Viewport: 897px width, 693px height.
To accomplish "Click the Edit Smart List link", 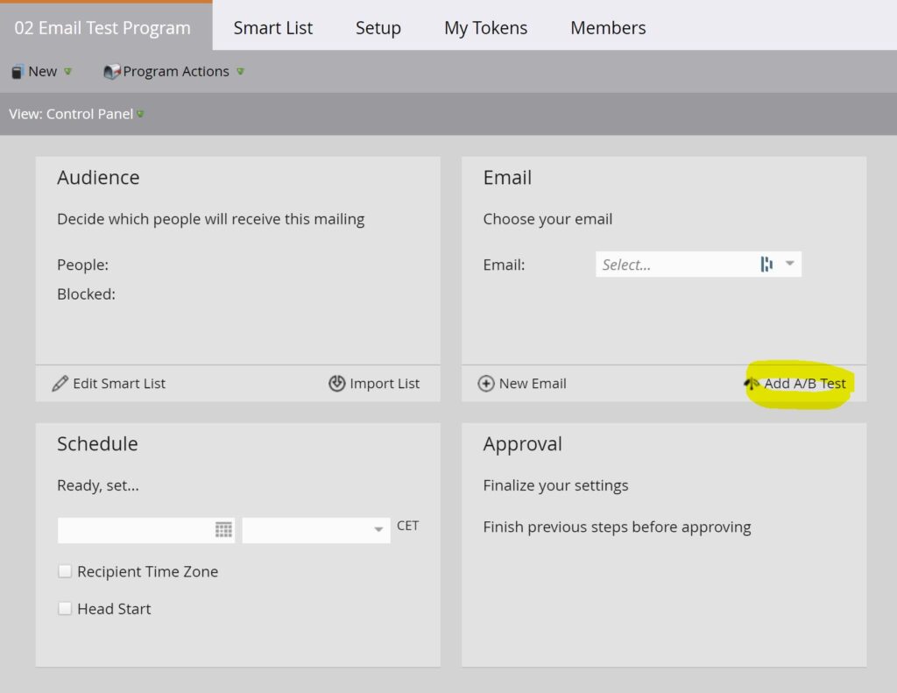I will (118, 383).
